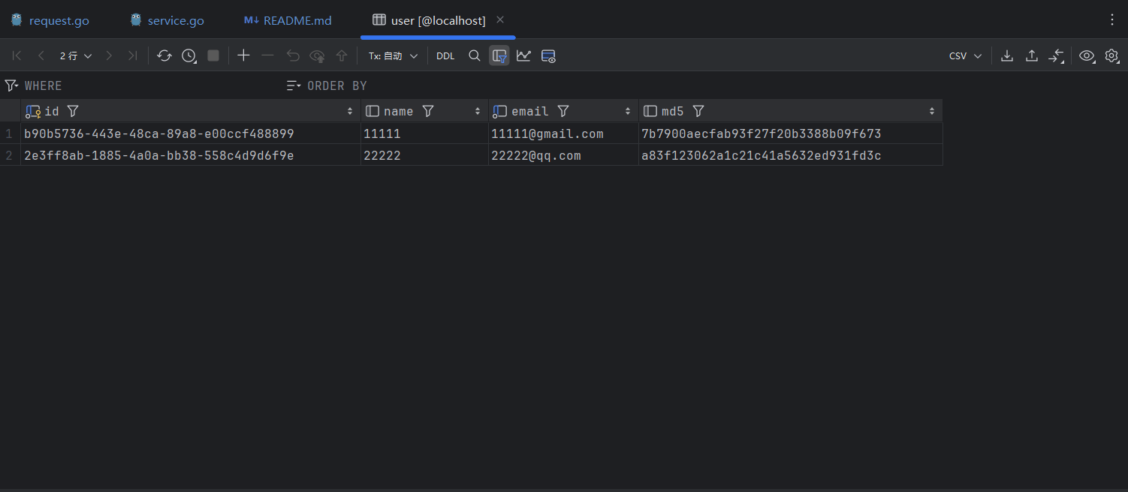This screenshot has height=492, width=1128.
Task: Submit changes with up arrow
Action: point(342,55)
